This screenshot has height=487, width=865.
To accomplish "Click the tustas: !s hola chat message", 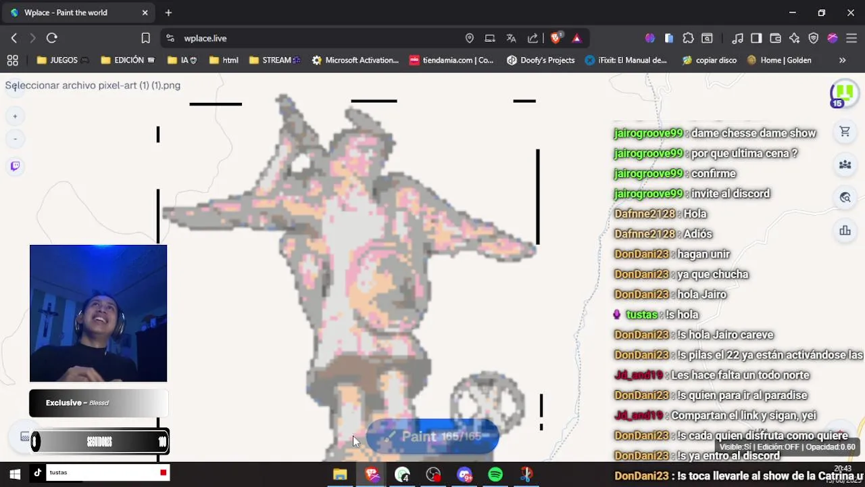I will point(656,315).
